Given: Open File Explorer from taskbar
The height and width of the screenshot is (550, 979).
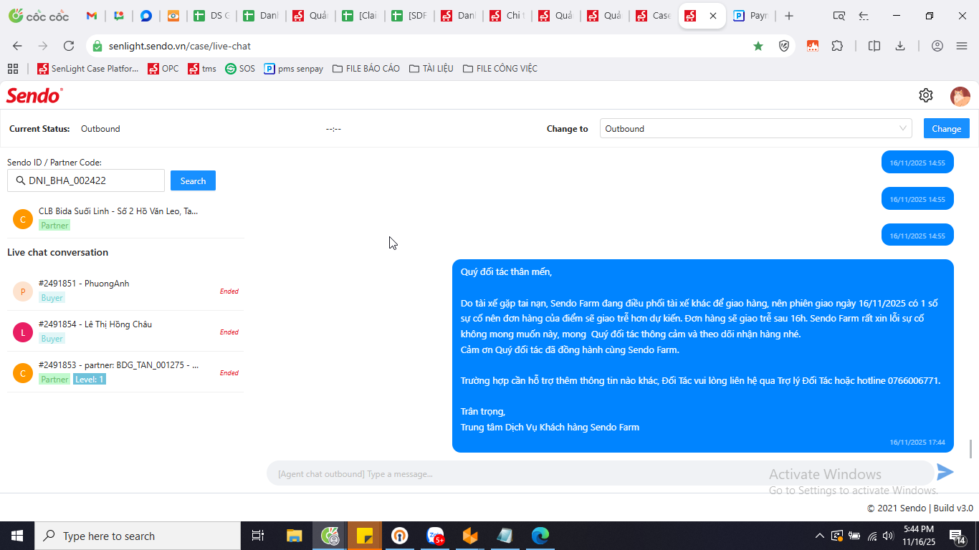Looking at the screenshot, I should [294, 536].
